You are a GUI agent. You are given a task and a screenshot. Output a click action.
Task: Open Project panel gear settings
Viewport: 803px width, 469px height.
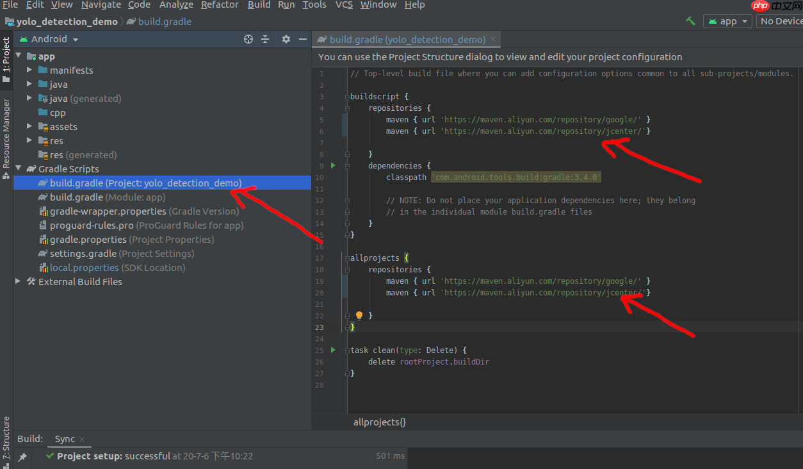286,39
